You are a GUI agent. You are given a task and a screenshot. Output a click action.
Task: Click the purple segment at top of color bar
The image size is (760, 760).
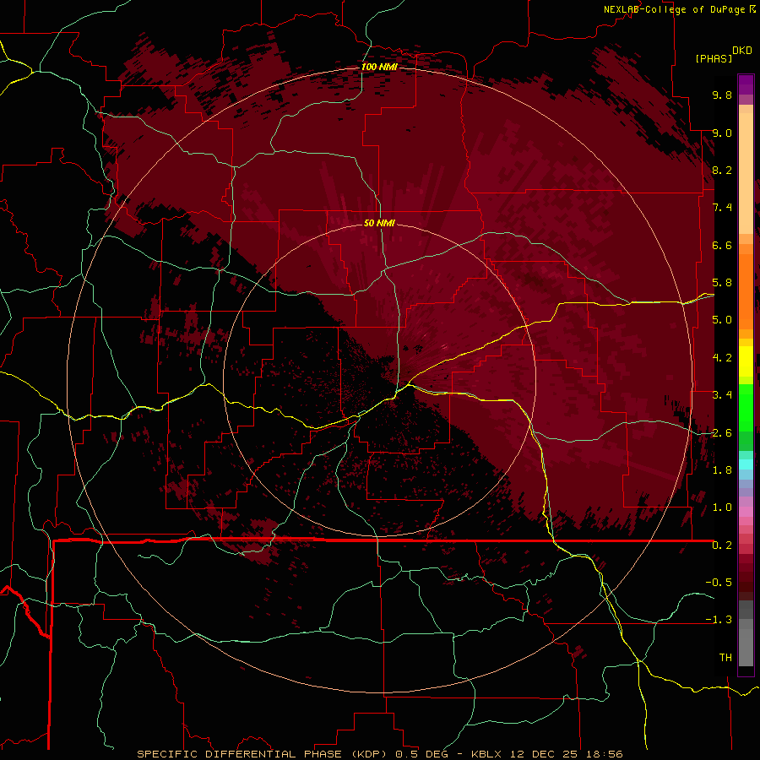click(x=746, y=84)
